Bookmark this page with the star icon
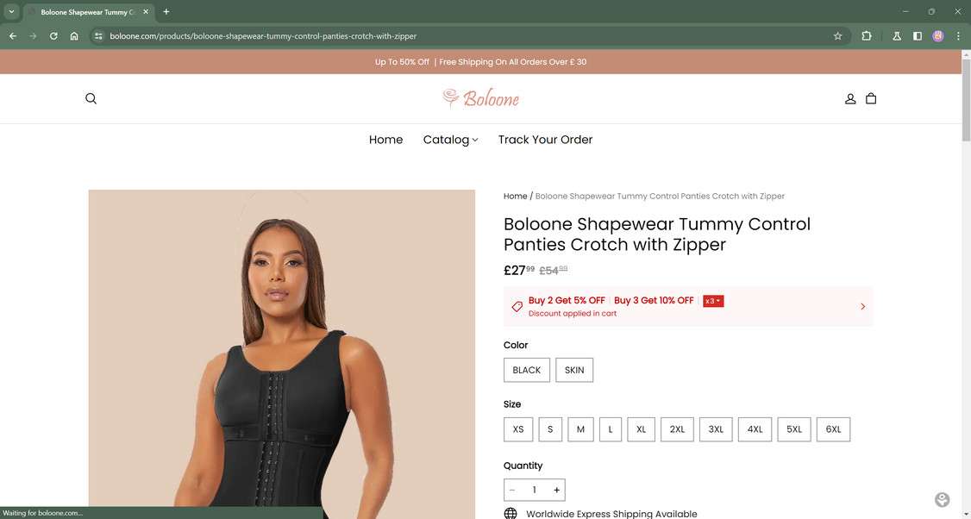The width and height of the screenshot is (971, 519). [x=837, y=36]
